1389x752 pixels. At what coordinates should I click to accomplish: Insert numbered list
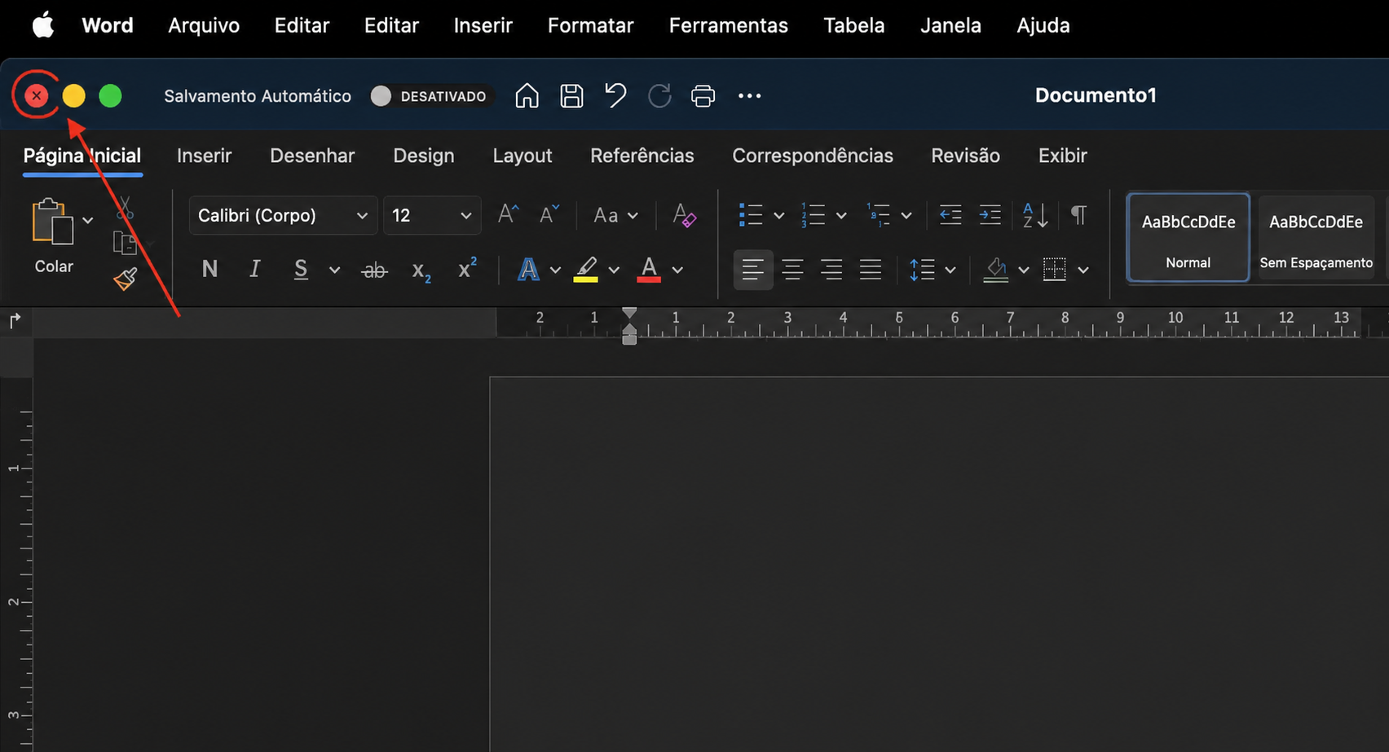(813, 215)
